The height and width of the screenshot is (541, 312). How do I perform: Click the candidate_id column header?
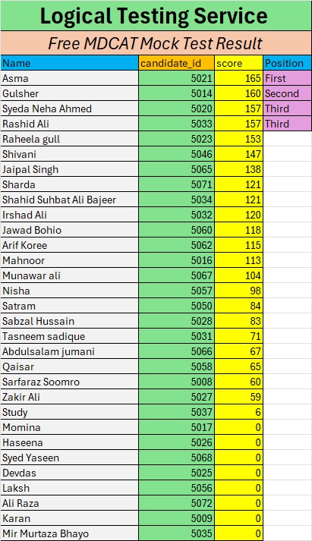176,63
